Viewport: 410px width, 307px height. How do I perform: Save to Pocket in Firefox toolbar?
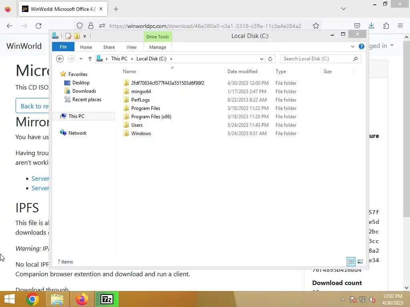pyautogui.click(x=357, y=26)
